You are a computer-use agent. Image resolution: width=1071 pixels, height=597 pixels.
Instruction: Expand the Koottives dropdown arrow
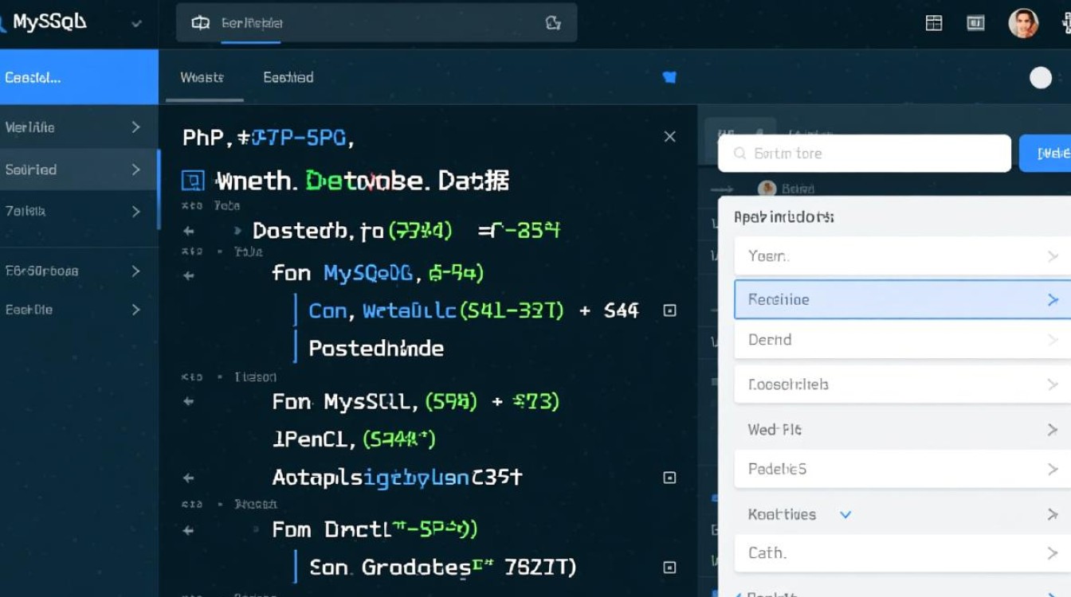pyautogui.click(x=845, y=514)
